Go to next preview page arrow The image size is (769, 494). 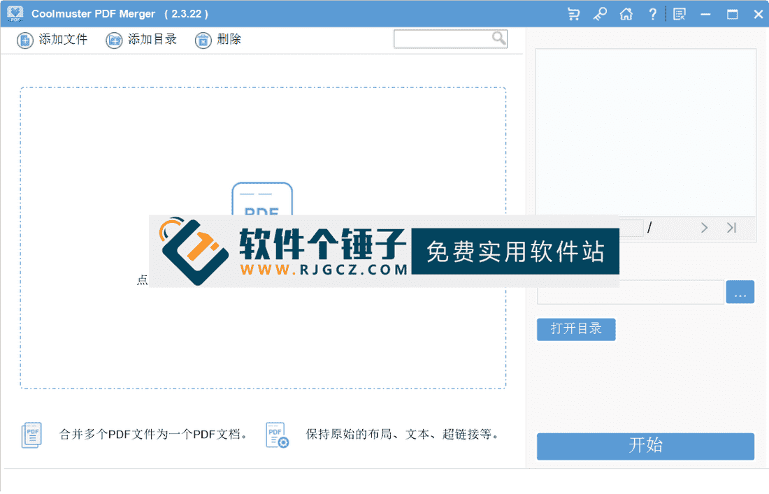tap(704, 228)
